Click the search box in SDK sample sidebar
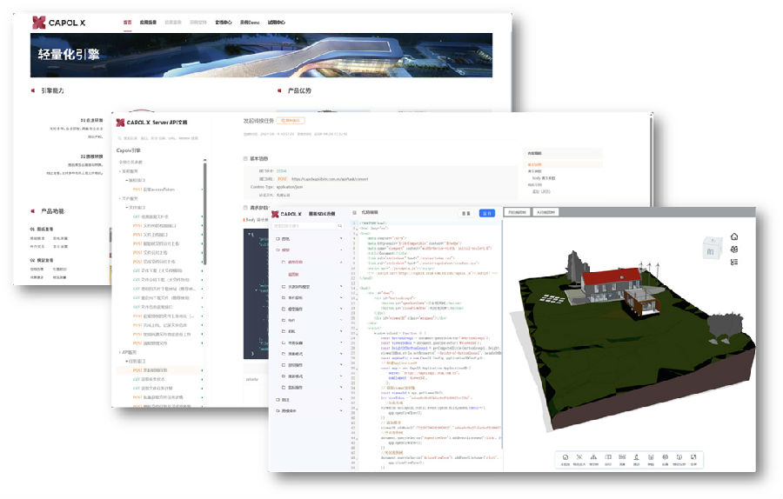The height and width of the screenshot is (499, 783). [300, 225]
